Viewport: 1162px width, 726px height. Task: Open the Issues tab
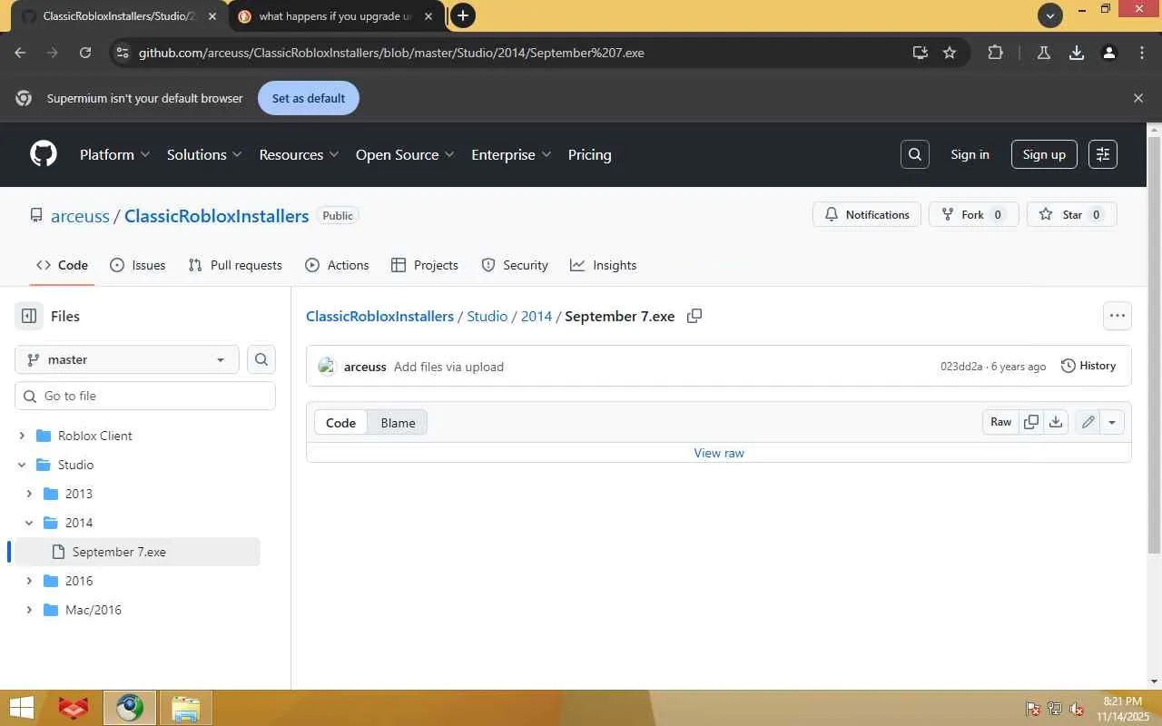[x=137, y=265]
